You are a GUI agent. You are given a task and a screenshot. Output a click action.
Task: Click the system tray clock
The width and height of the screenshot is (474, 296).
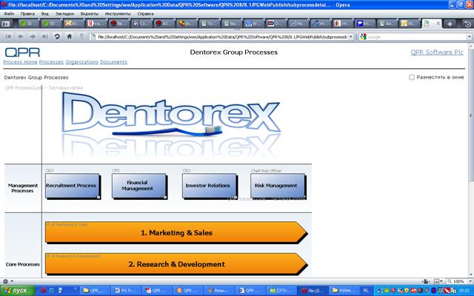pos(463,291)
